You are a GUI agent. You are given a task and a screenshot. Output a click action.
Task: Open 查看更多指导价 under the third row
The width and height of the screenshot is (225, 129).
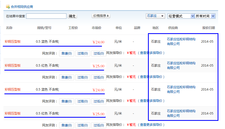151,101
